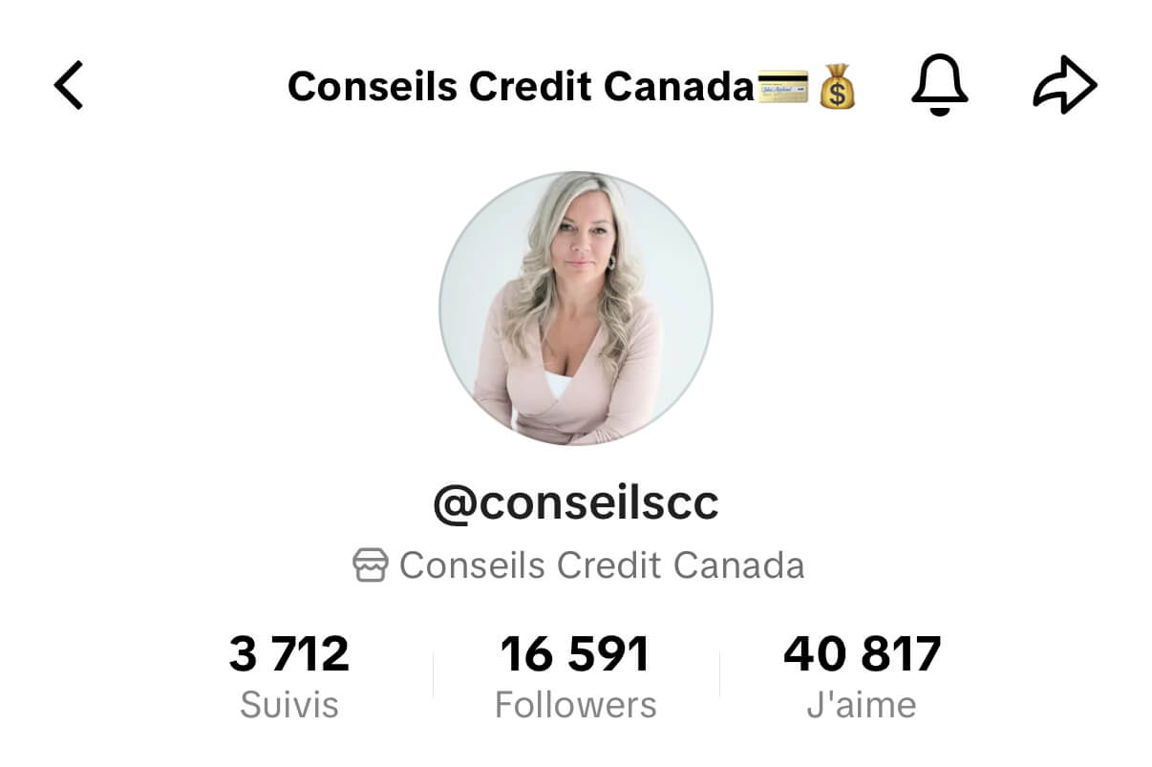Click divider between Followers and J'aime
The width and height of the screenshot is (1152, 767).
(x=719, y=675)
